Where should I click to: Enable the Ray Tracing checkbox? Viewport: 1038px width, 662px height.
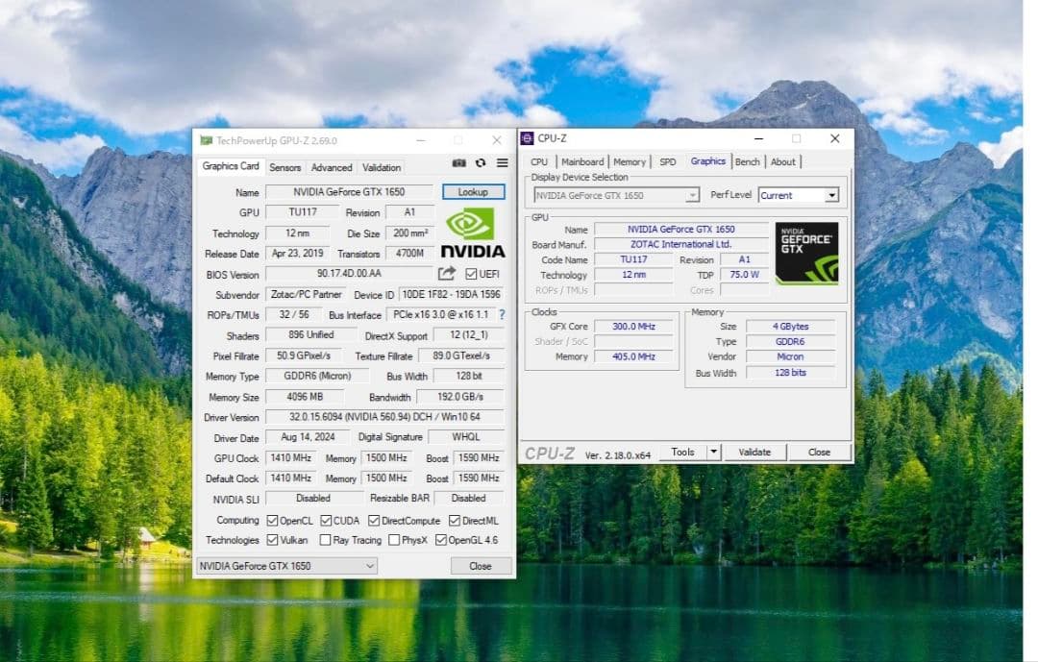(x=325, y=540)
